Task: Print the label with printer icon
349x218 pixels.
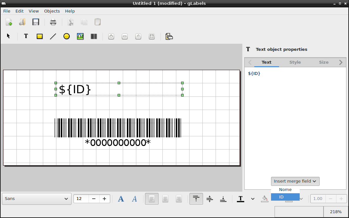Action: [53, 22]
